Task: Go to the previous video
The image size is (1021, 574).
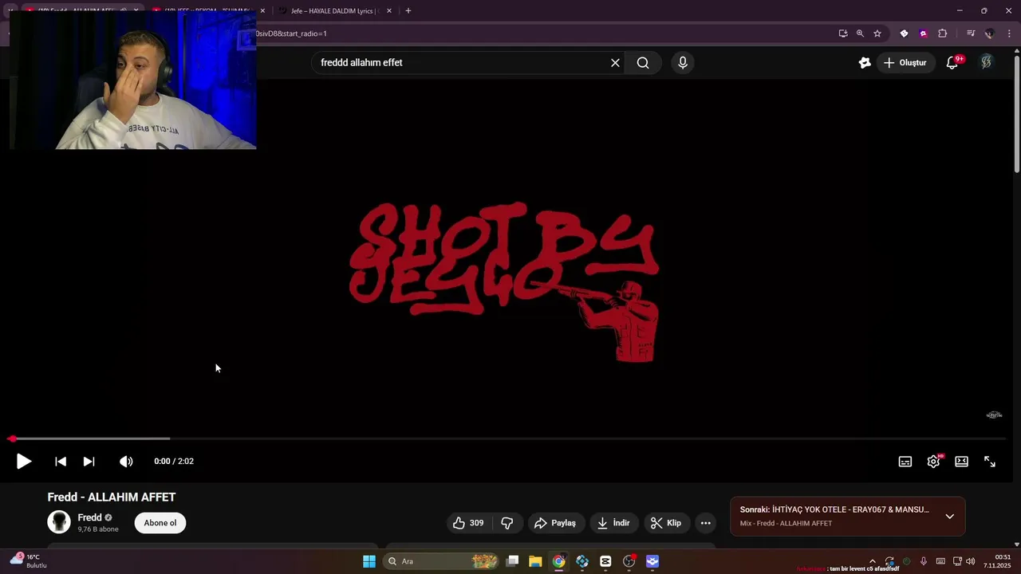Action: tap(61, 461)
